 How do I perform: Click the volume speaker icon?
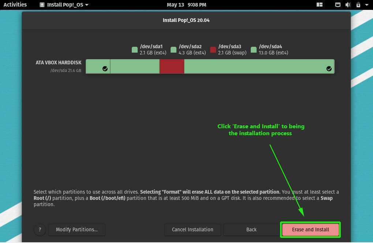click(348, 4)
